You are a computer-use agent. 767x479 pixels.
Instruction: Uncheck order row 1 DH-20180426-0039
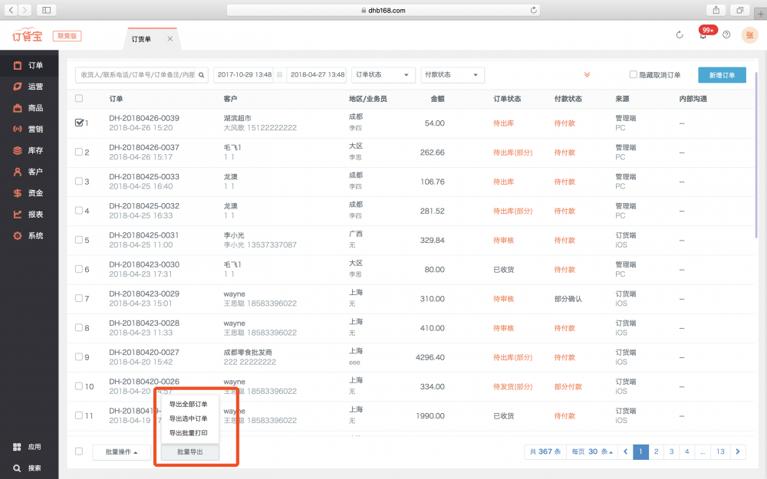pos(79,123)
